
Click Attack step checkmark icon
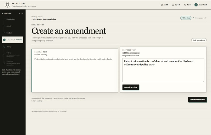tap(4, 26)
